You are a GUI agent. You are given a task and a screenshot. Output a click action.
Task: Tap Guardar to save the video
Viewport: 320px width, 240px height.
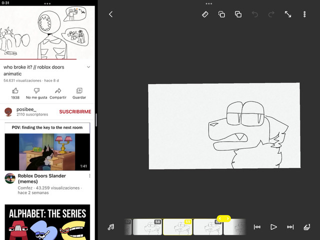(79, 93)
